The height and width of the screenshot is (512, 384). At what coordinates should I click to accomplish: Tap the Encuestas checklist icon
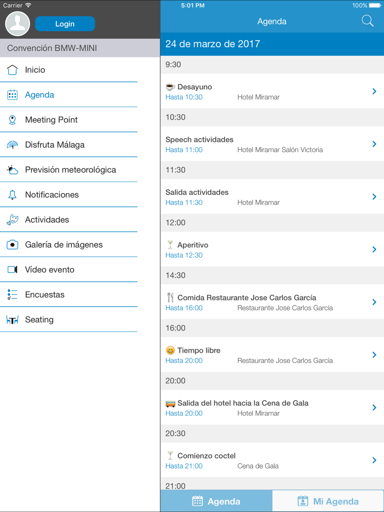pos(12,294)
